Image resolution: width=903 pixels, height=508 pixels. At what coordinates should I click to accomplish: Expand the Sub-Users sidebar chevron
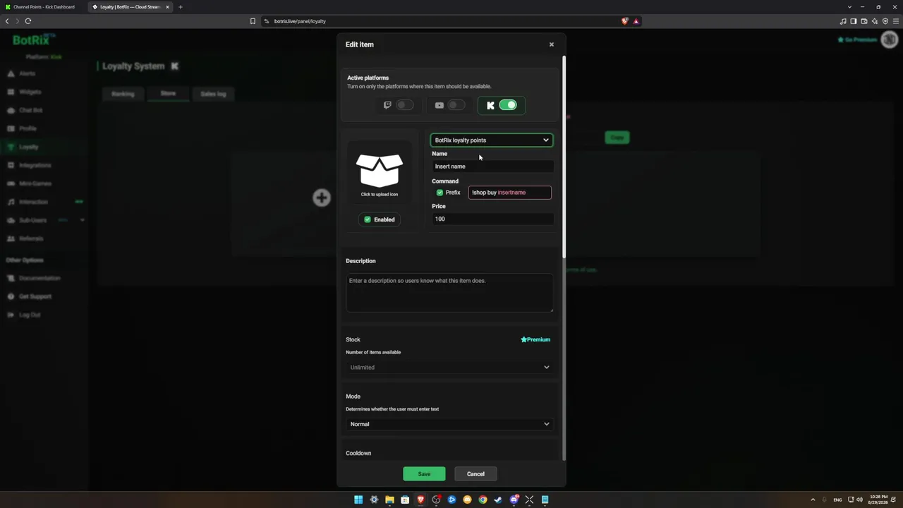coord(82,220)
